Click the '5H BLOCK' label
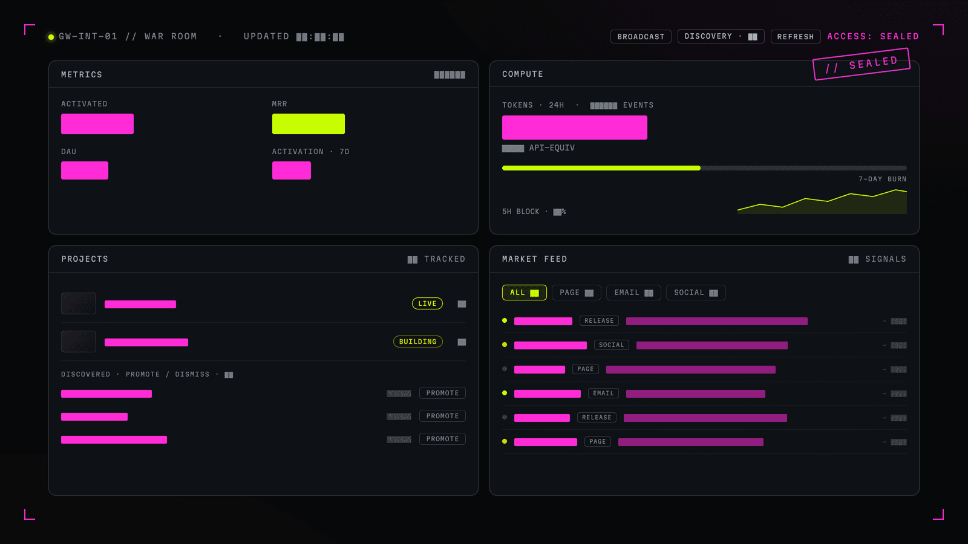This screenshot has height=544, width=968. tap(520, 212)
